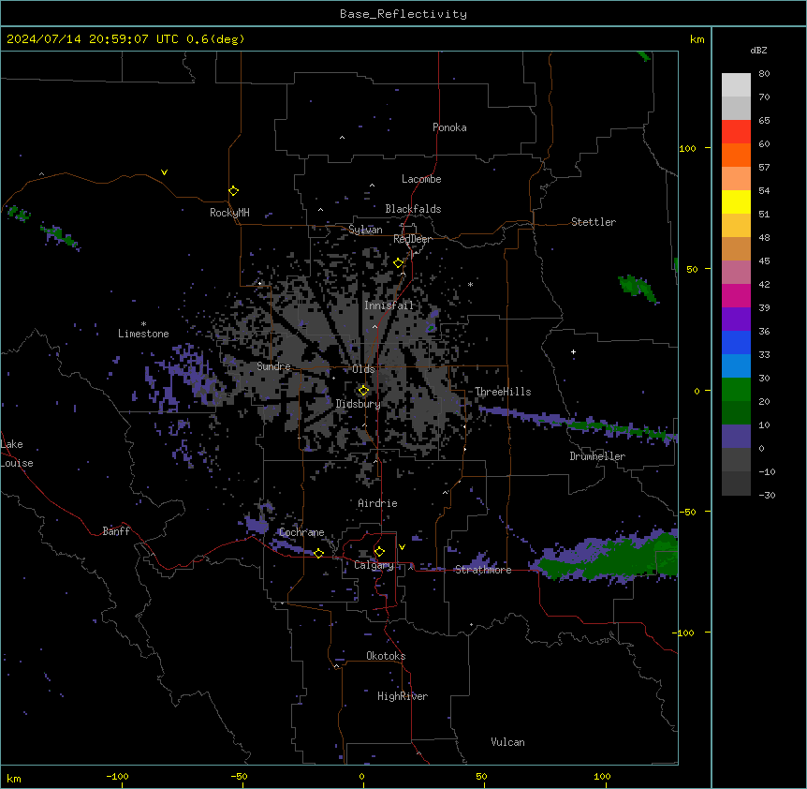Click the Innisfail city label

tap(389, 305)
